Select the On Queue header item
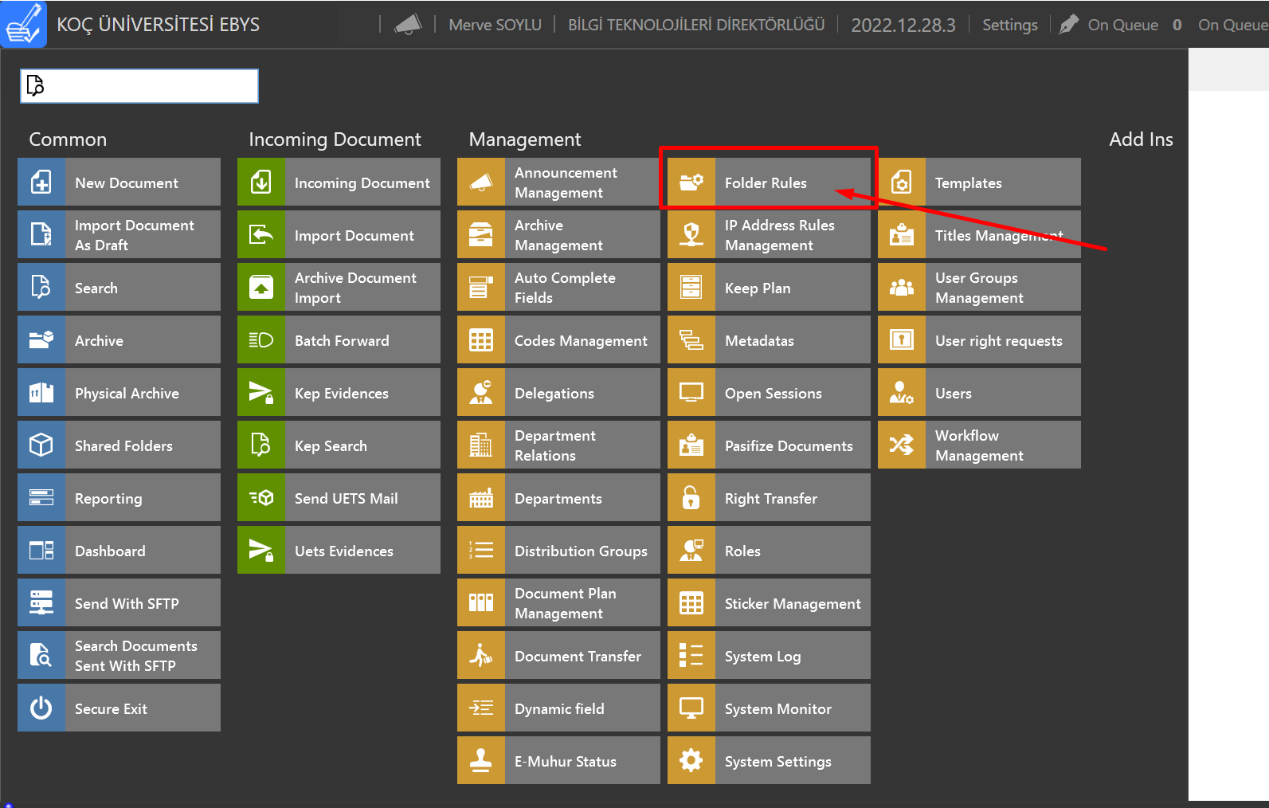The height and width of the screenshot is (808, 1269). point(1122,25)
